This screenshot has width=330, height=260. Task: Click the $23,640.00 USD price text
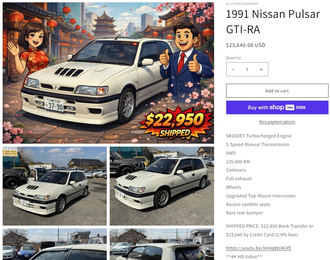coord(245,45)
